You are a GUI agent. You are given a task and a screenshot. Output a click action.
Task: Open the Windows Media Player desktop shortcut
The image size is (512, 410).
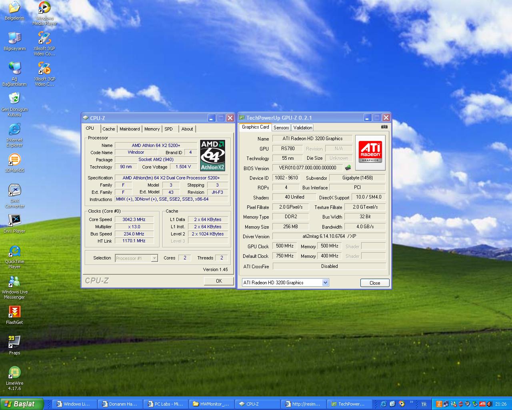(44, 13)
